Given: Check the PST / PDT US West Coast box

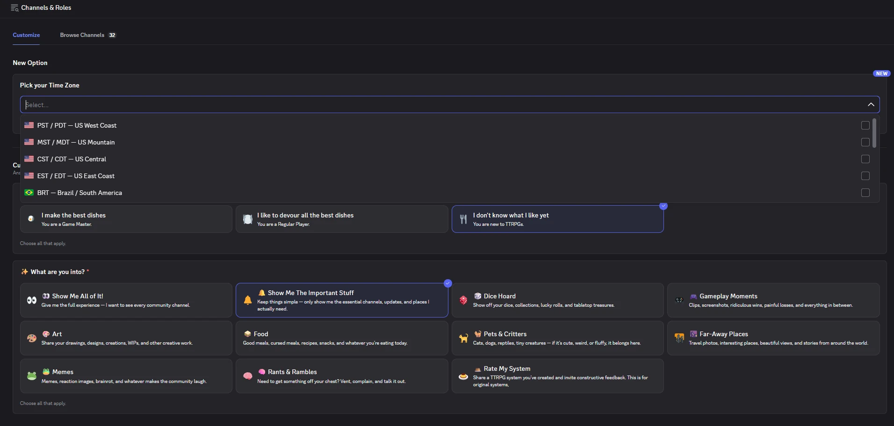Looking at the screenshot, I should (x=865, y=125).
